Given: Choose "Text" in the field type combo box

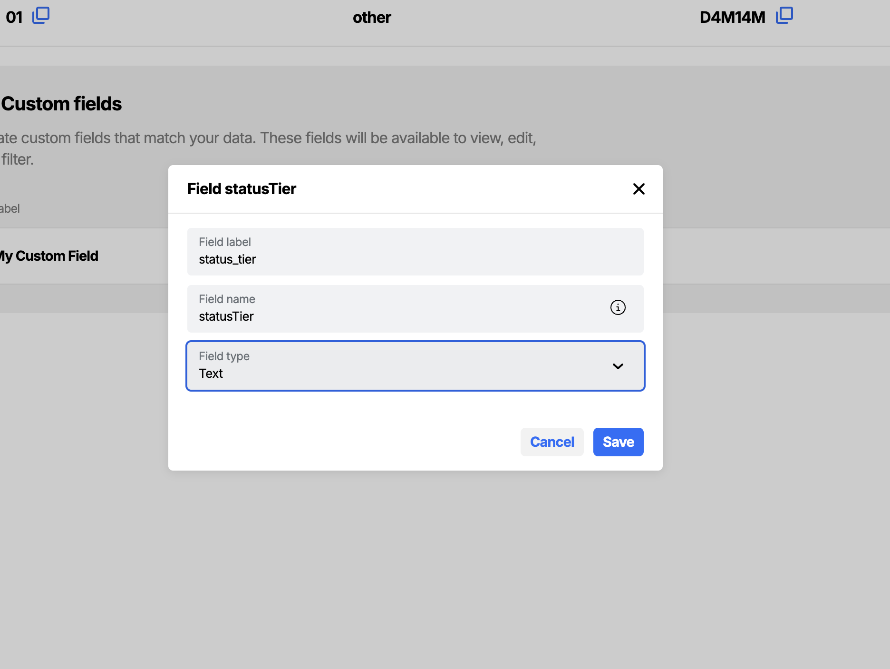Looking at the screenshot, I should pos(415,366).
